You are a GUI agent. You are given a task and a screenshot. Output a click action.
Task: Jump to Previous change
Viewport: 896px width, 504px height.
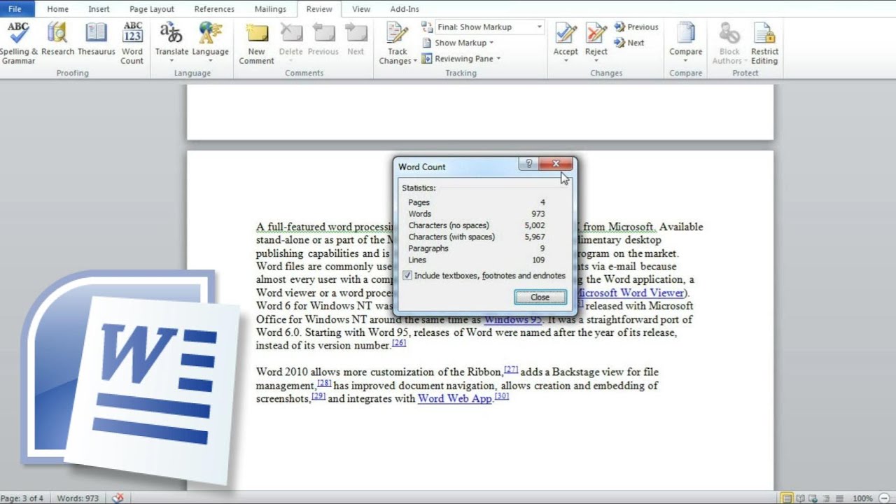click(x=636, y=27)
